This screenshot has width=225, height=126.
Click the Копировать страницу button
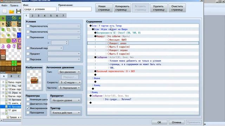click(122, 8)
